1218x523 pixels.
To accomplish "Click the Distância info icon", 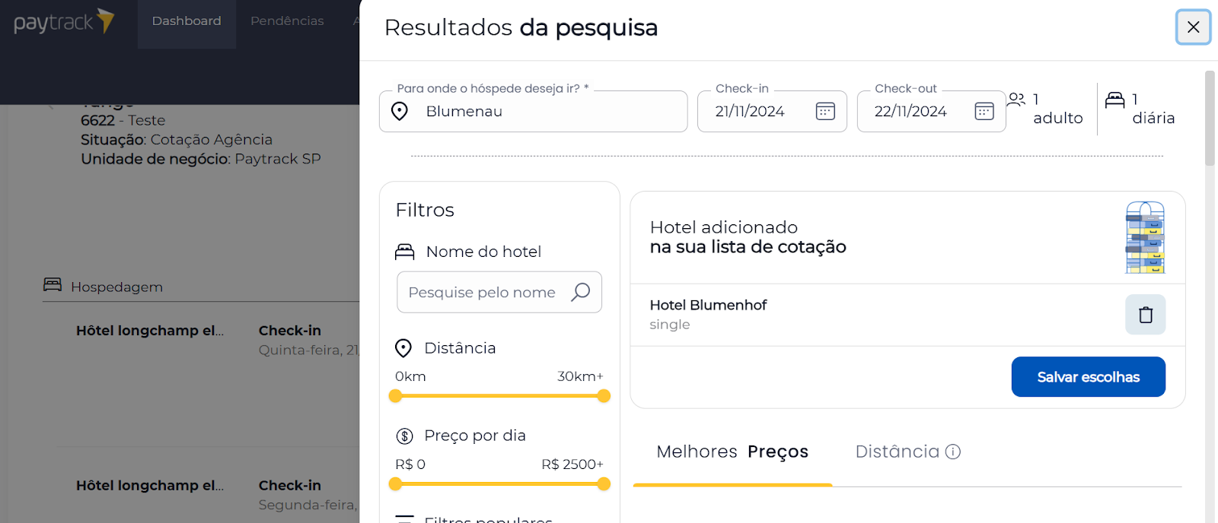I will pyautogui.click(x=953, y=452).
